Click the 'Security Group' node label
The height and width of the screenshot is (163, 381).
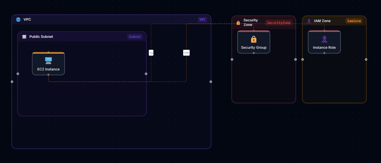(254, 47)
